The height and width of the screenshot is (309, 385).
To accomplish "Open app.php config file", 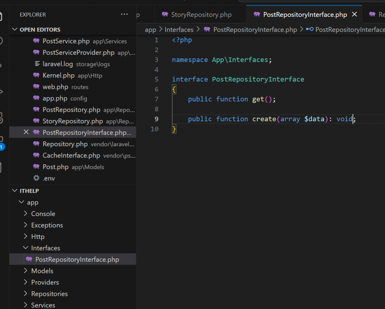I will click(x=73, y=98).
